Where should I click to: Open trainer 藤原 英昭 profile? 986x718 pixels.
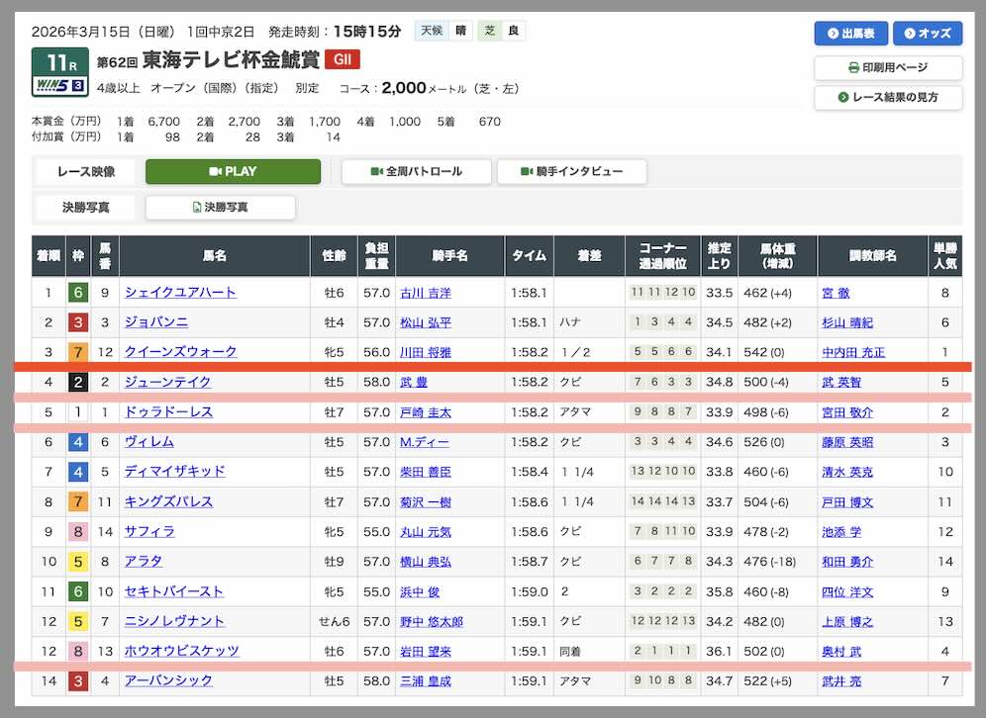846,442
